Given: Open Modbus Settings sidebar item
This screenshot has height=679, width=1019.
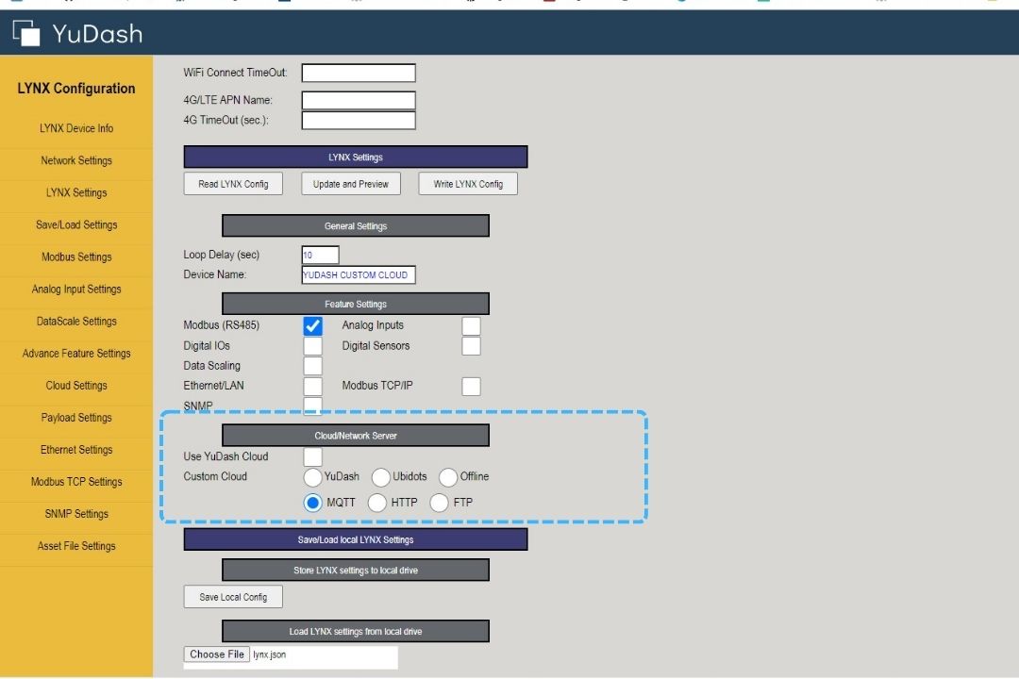Looking at the screenshot, I should pos(76,257).
